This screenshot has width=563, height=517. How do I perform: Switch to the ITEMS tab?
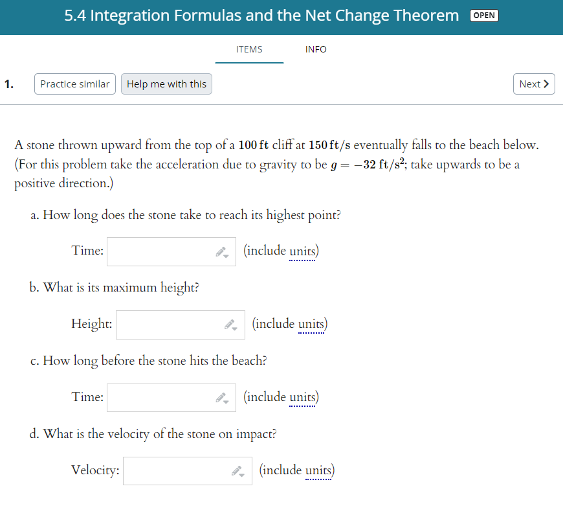[249, 49]
